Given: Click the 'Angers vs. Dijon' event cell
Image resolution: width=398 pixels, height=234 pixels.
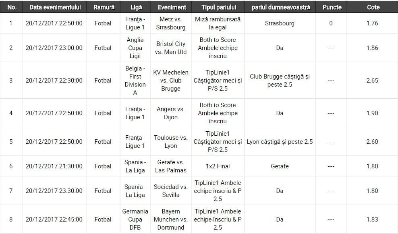Looking at the screenshot, I should click(171, 113).
